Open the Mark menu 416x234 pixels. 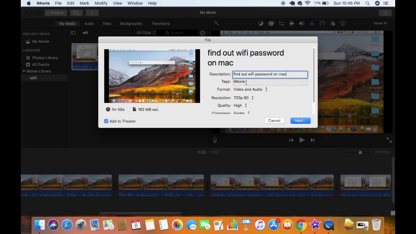84,3
